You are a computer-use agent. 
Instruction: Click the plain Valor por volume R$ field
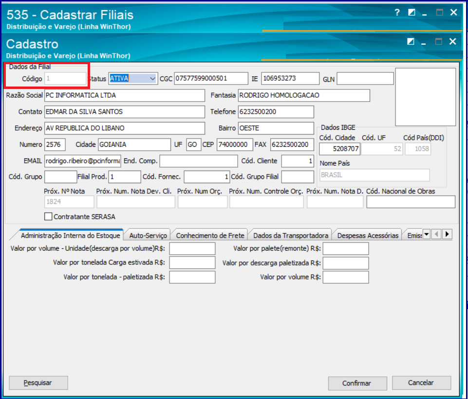(x=346, y=277)
